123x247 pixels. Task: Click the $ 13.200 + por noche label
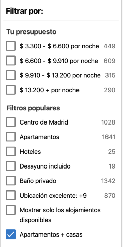point(50,90)
